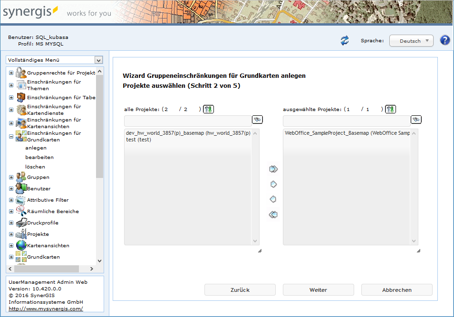Move all projects to selected list
Viewport: 454px width, 317px height.
coord(273,169)
